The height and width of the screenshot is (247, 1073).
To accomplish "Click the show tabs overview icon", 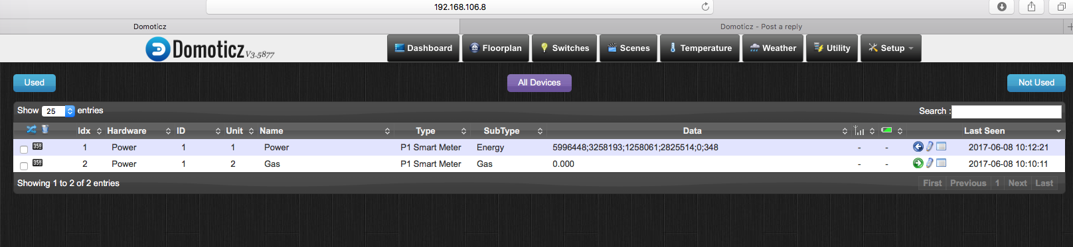I will click(1061, 7).
